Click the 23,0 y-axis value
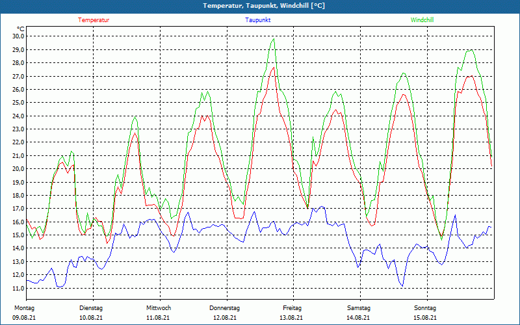Screen dimensions: 520x325 click(19, 129)
